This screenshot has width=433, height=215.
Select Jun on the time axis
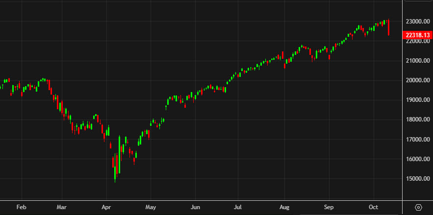(x=195, y=207)
